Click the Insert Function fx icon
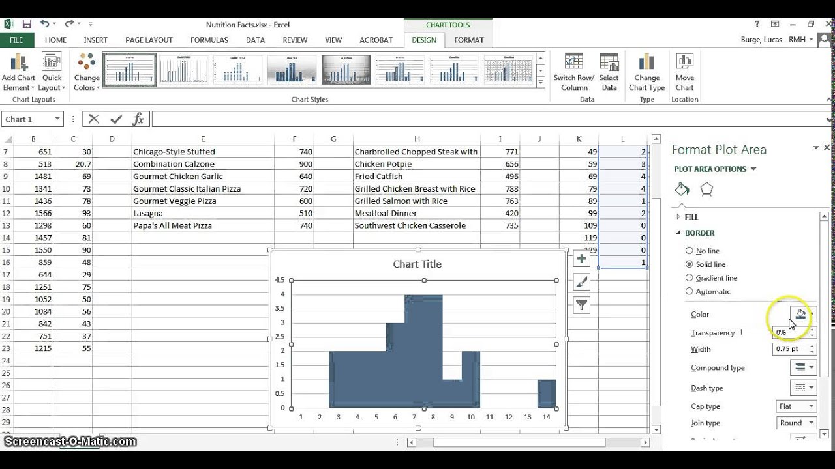Image resolution: width=835 pixels, height=469 pixels. point(138,119)
